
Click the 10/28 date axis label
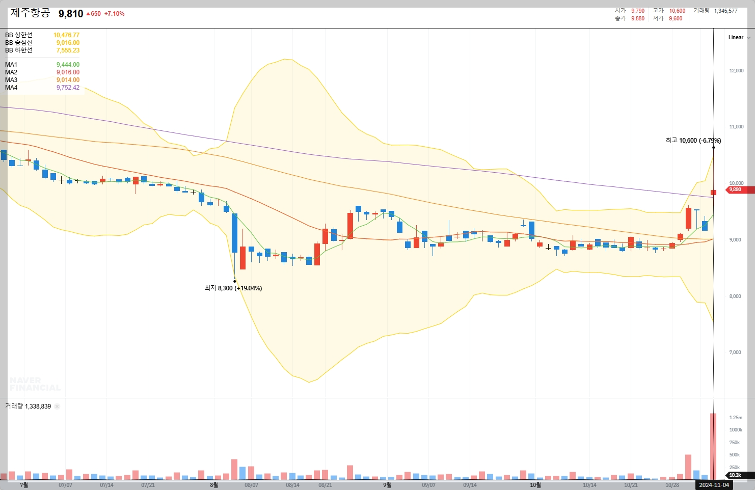tap(672, 485)
